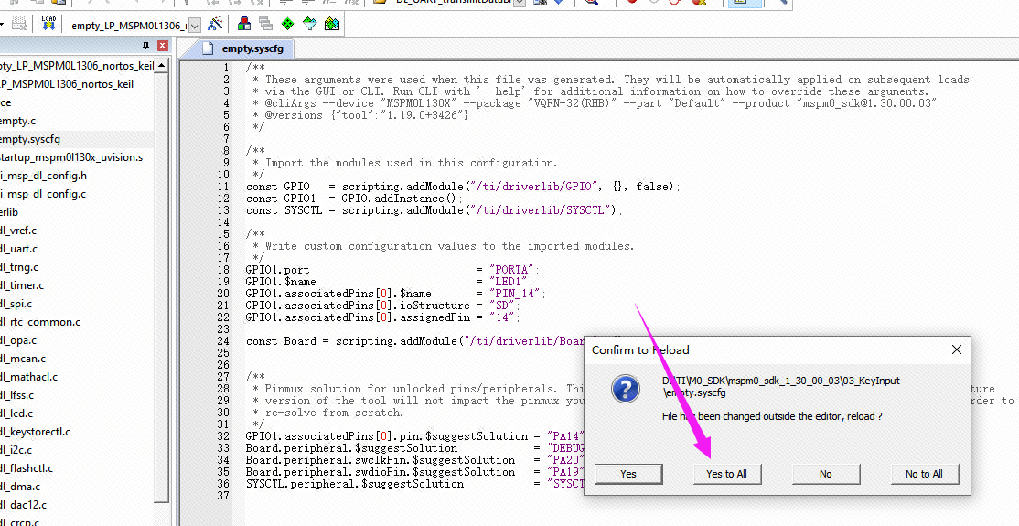Select dl_opa.c in project tree
Screen dimensions: 1019x526
click(18, 340)
